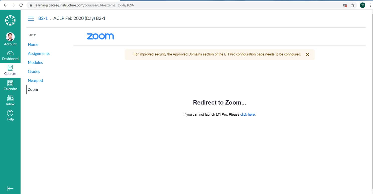This screenshot has height=194, width=373.
Task: Select Assignments in course menu
Action: pyautogui.click(x=39, y=54)
